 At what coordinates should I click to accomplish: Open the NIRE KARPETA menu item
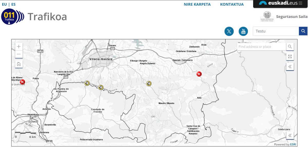197,4
